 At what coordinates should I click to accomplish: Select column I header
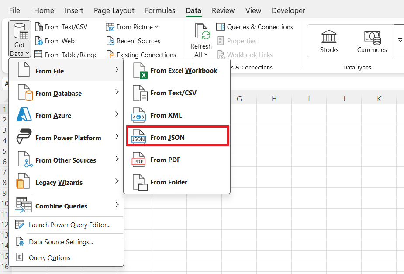click(x=309, y=99)
